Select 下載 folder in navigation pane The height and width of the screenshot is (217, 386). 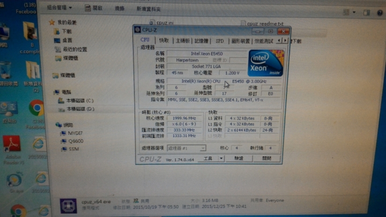click(63, 32)
